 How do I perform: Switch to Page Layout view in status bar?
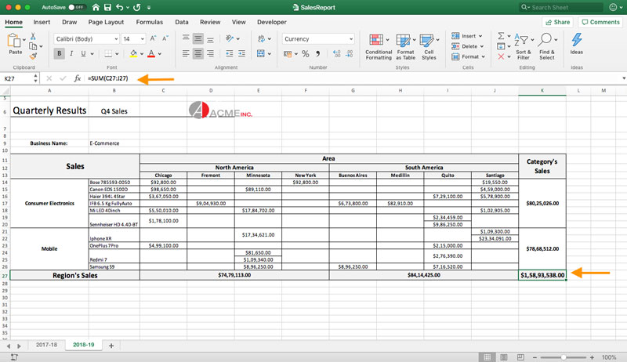coord(504,357)
